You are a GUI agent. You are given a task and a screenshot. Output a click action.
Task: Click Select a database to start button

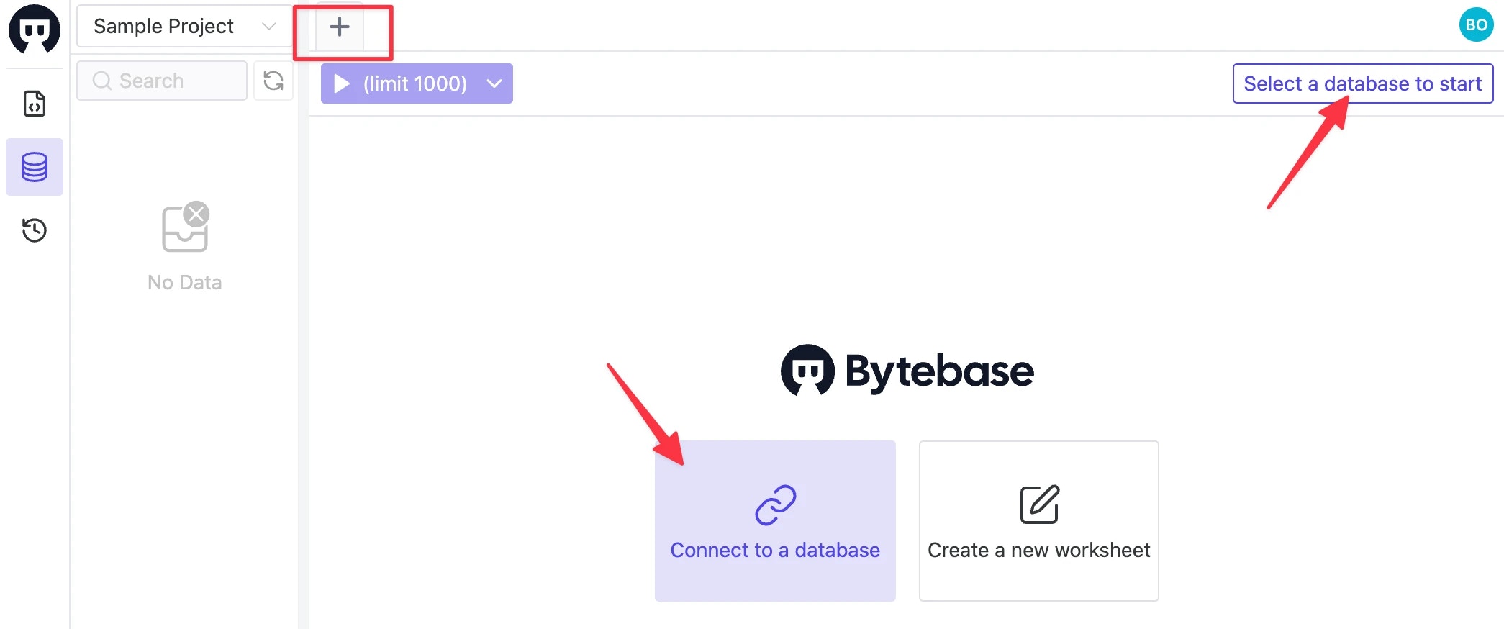click(1363, 83)
